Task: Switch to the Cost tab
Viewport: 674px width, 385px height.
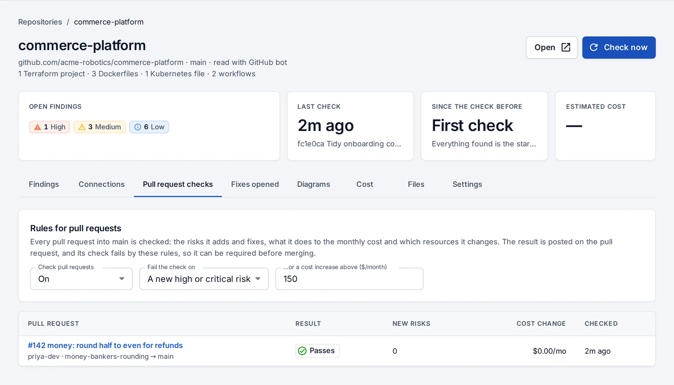Action: 365,184
